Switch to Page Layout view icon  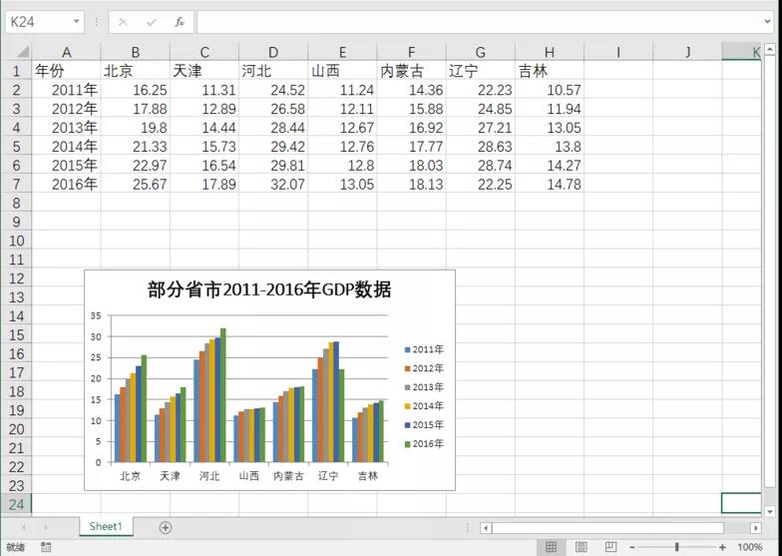[581, 547]
